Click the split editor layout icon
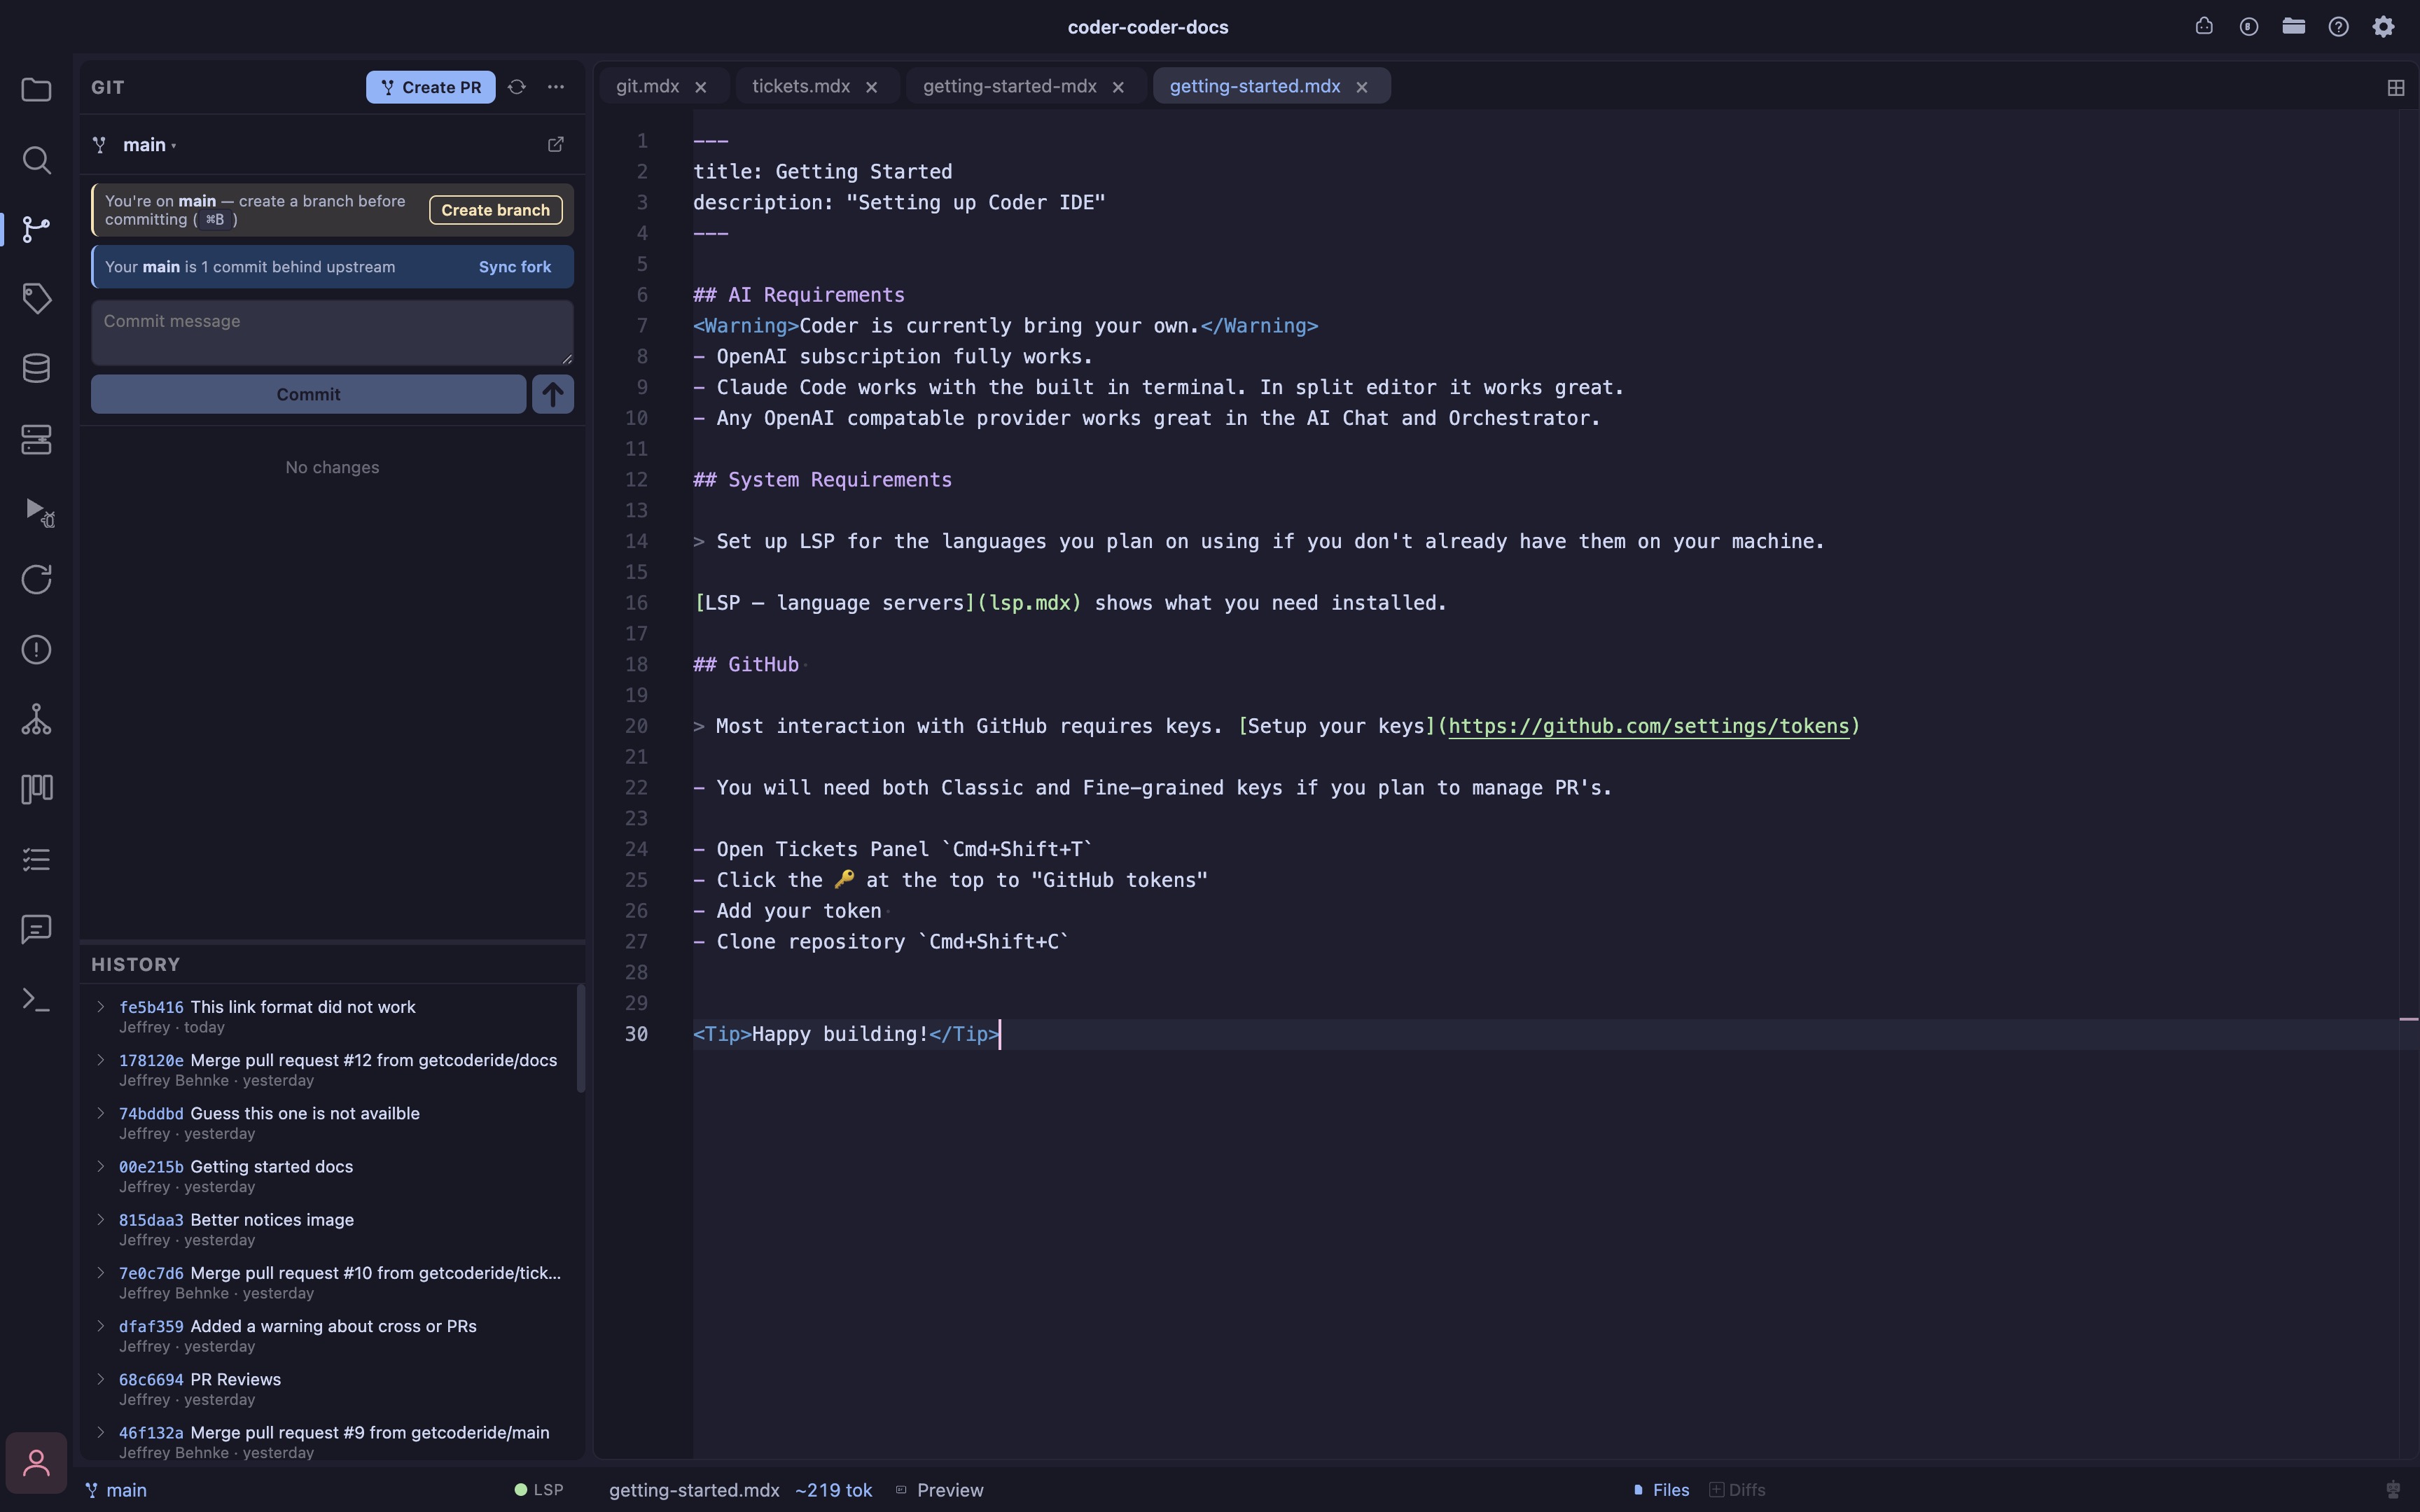2420x1512 pixels. 2395,88
